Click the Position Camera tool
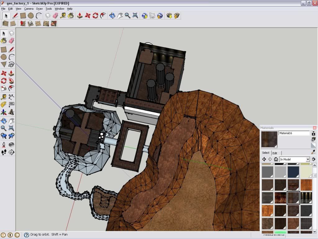 [4, 144]
